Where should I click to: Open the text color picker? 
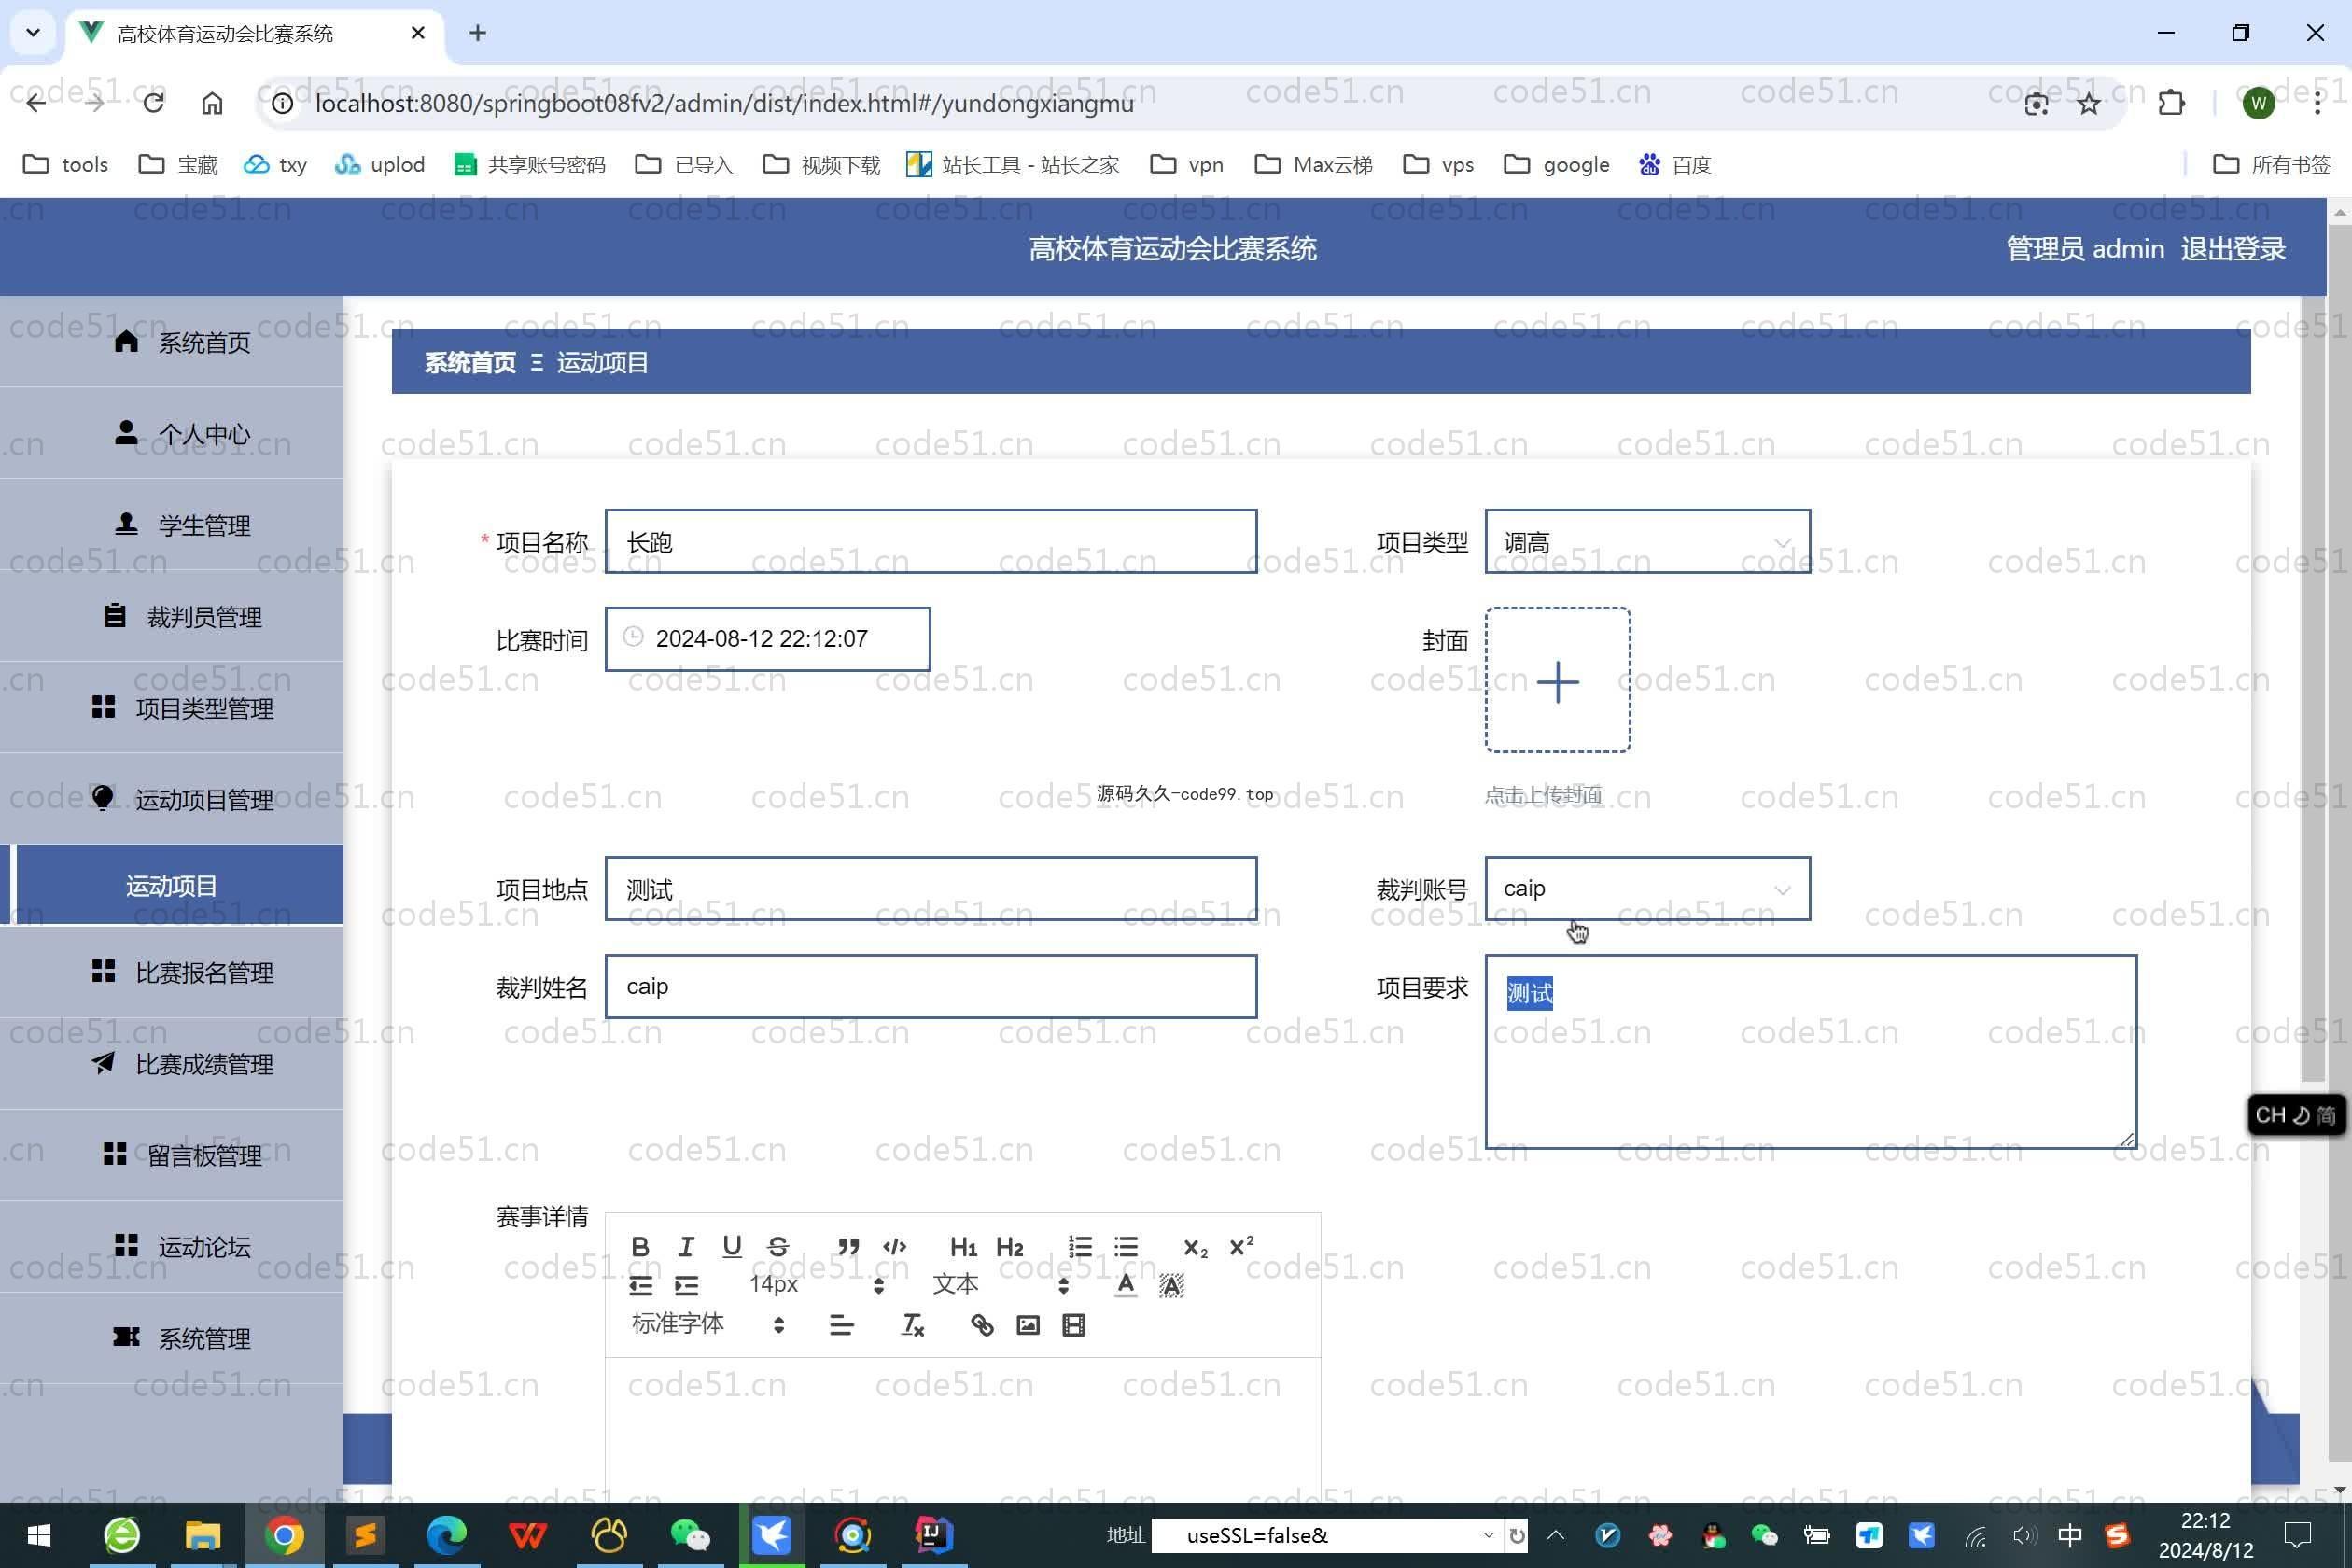pyautogui.click(x=1125, y=1285)
